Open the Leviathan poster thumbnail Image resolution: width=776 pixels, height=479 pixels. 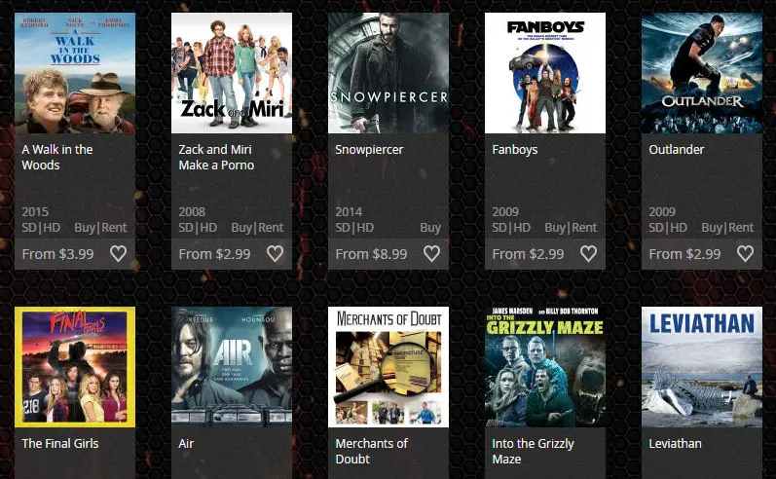pyautogui.click(x=702, y=367)
